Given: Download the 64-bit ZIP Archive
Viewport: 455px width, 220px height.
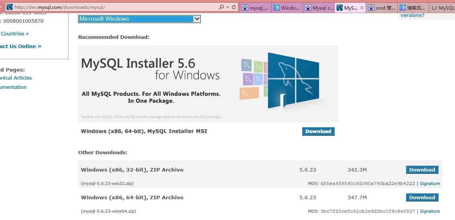Looking at the screenshot, I should (422, 197).
